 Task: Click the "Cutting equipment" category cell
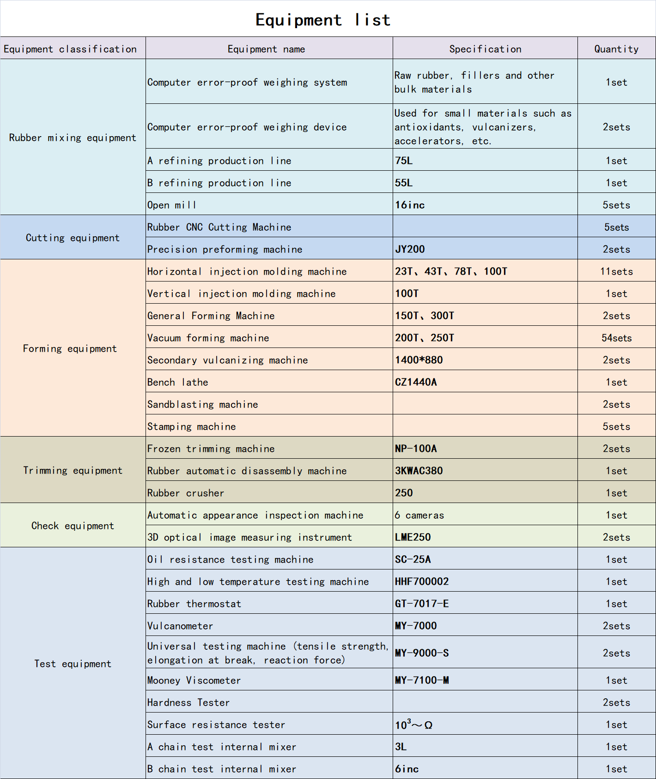click(x=73, y=238)
